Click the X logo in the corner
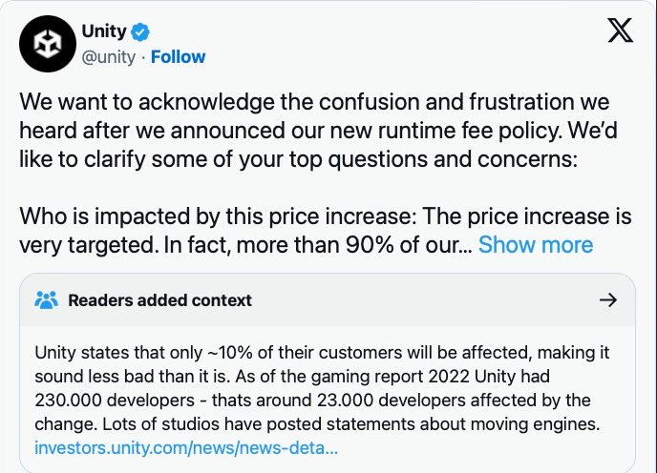657x473 pixels. coord(620,31)
